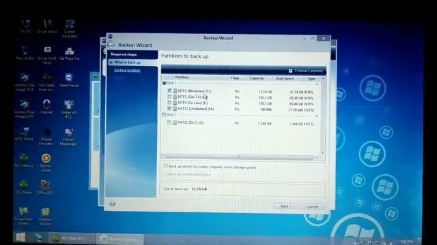This screenshot has width=437, height=245.
Task: Toggle the Disk 1 group checkbox
Action: click(x=164, y=83)
